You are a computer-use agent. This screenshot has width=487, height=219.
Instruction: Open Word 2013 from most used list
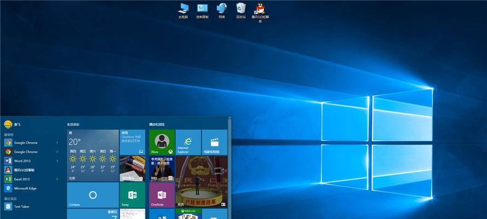pos(31,161)
